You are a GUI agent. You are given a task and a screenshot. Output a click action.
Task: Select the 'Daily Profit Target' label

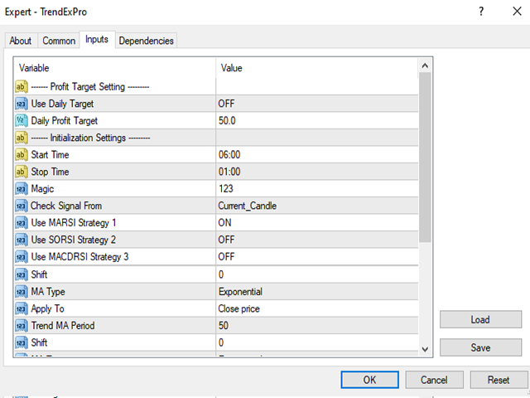coord(65,120)
